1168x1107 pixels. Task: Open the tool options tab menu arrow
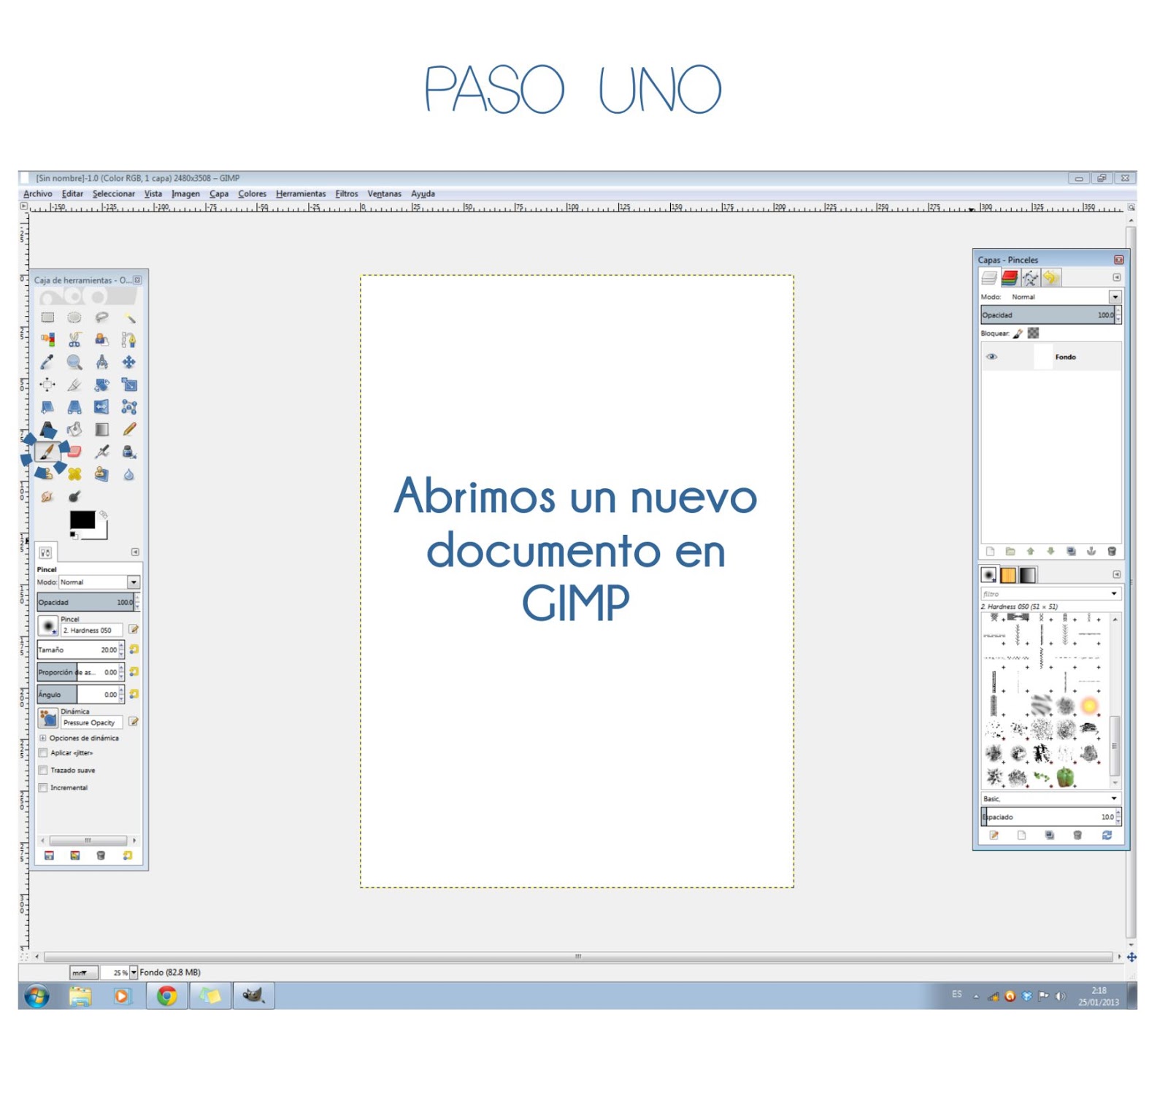[x=135, y=552]
